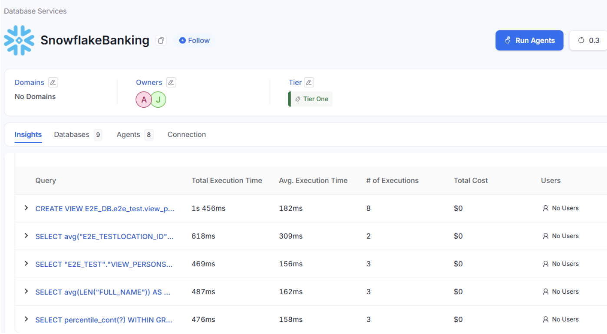Edit Tier with the pencil icon
Image resolution: width=607 pixels, height=334 pixels.
coord(309,82)
